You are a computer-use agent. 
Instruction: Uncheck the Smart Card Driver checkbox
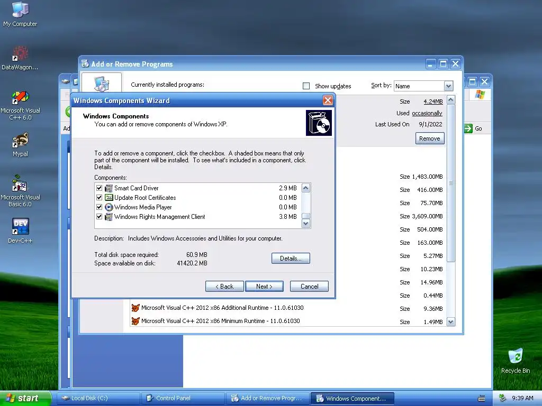pyautogui.click(x=99, y=188)
